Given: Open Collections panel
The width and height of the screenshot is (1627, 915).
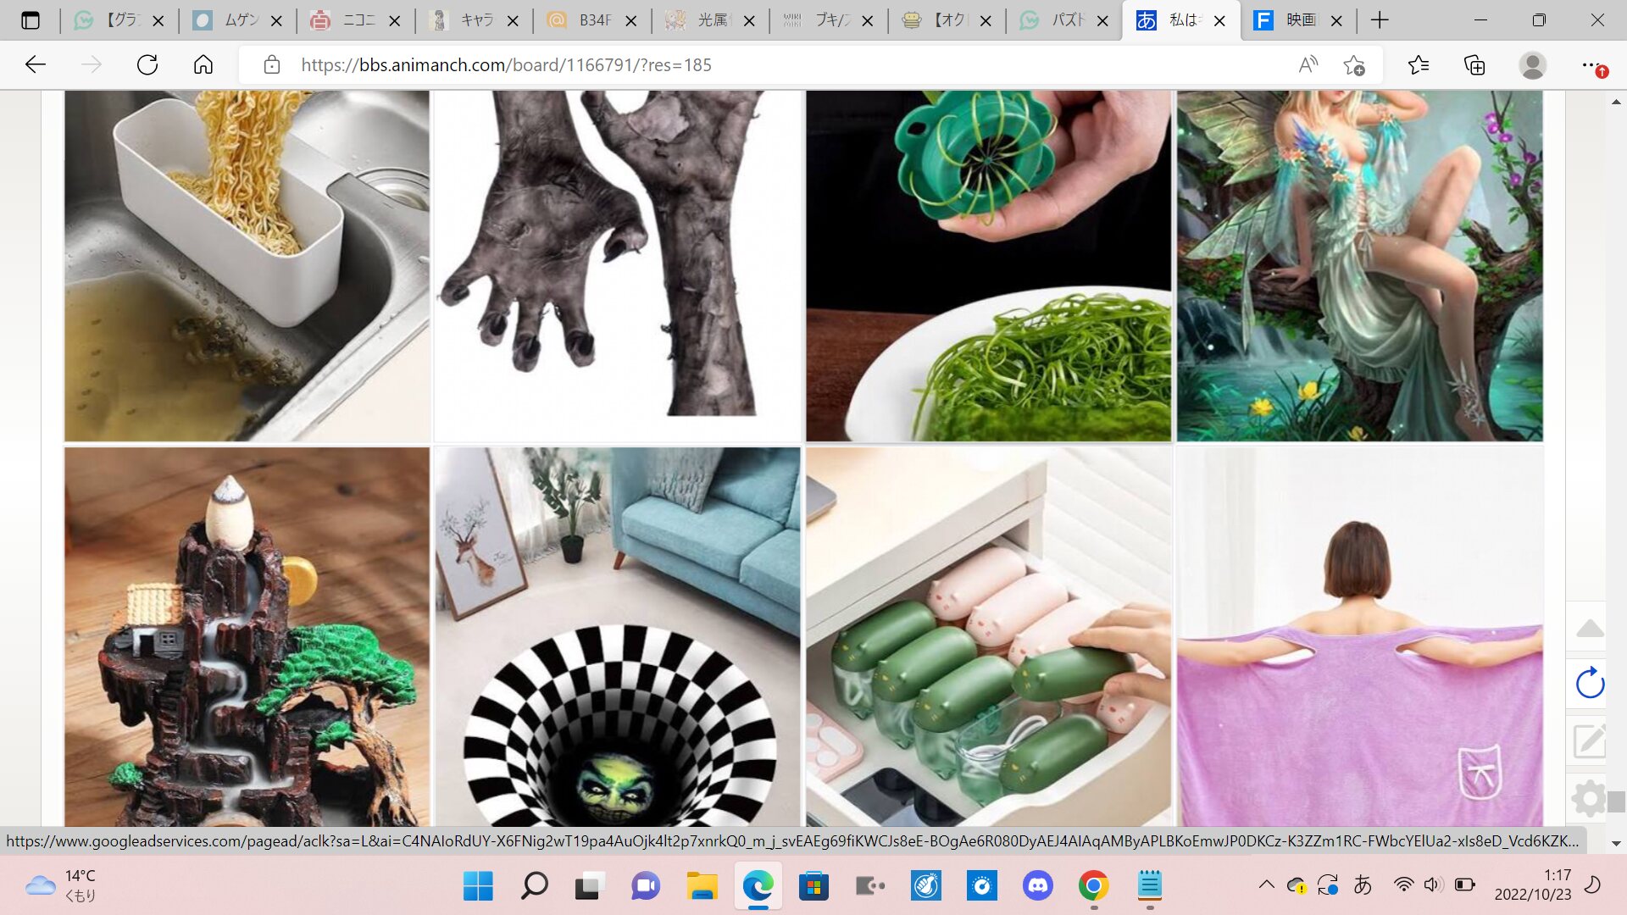Looking at the screenshot, I should [x=1474, y=64].
